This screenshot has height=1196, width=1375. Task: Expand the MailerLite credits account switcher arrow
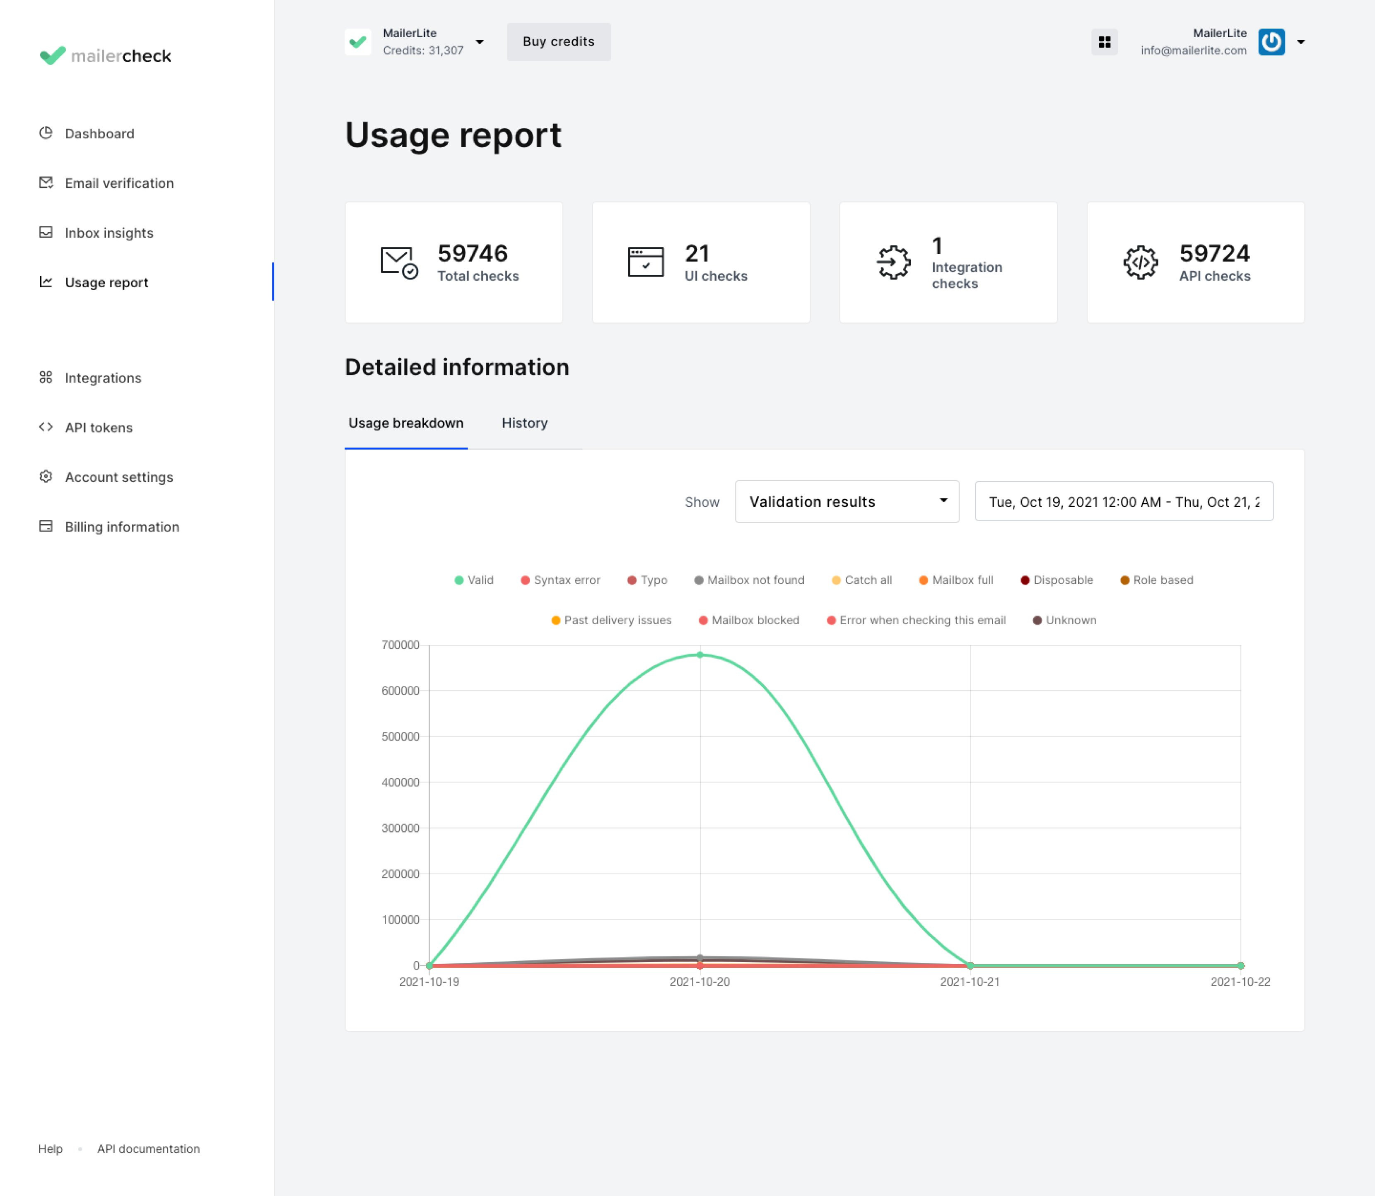coord(480,42)
